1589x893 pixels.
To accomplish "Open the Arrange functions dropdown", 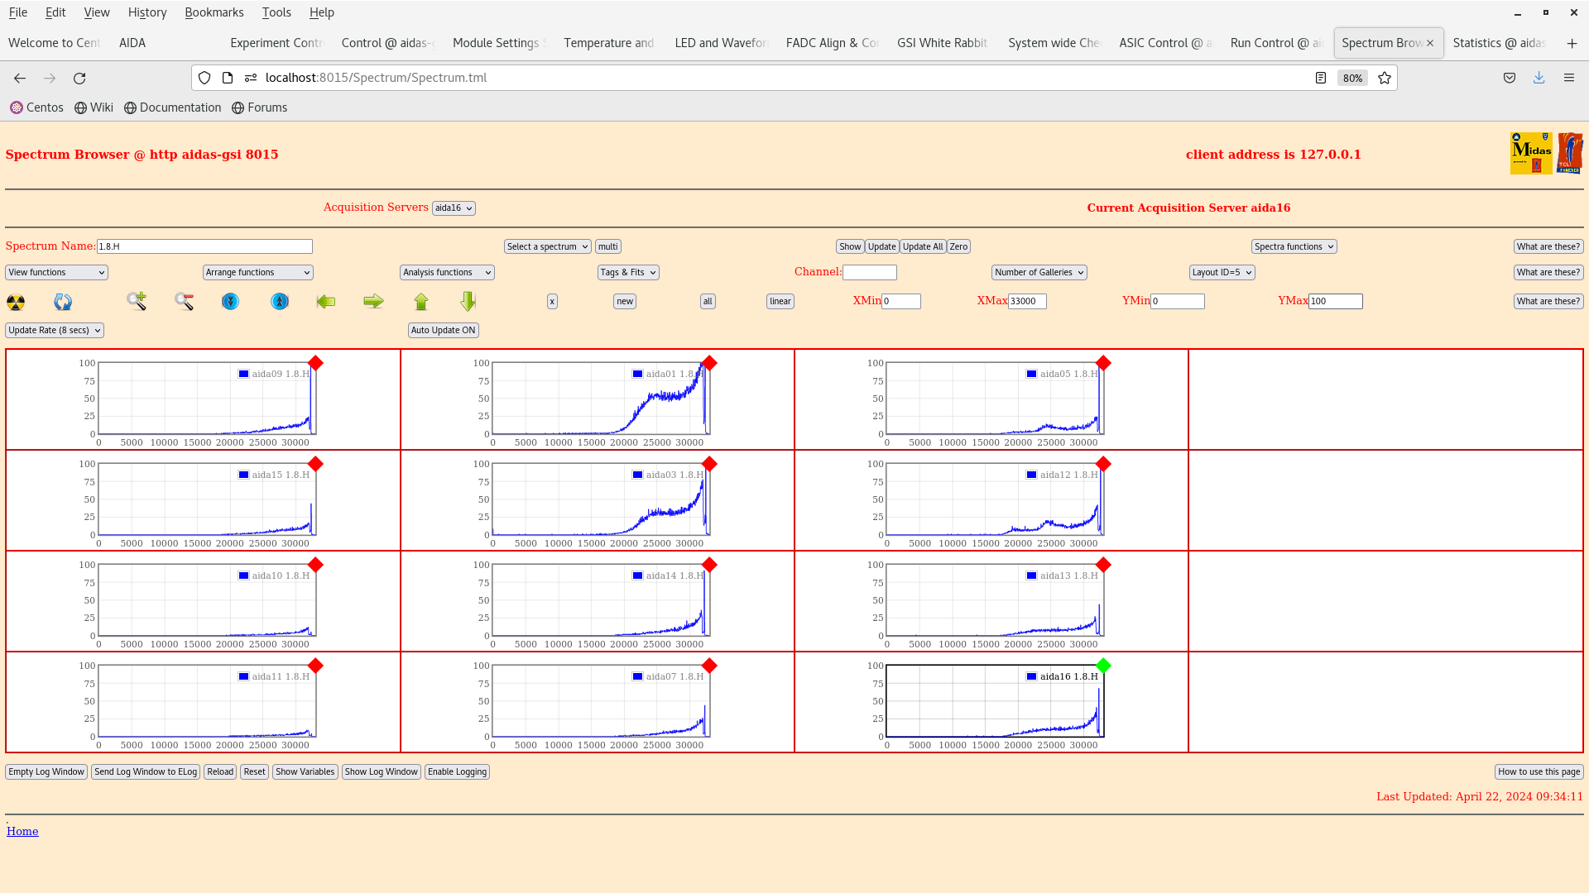I will coord(257,272).
